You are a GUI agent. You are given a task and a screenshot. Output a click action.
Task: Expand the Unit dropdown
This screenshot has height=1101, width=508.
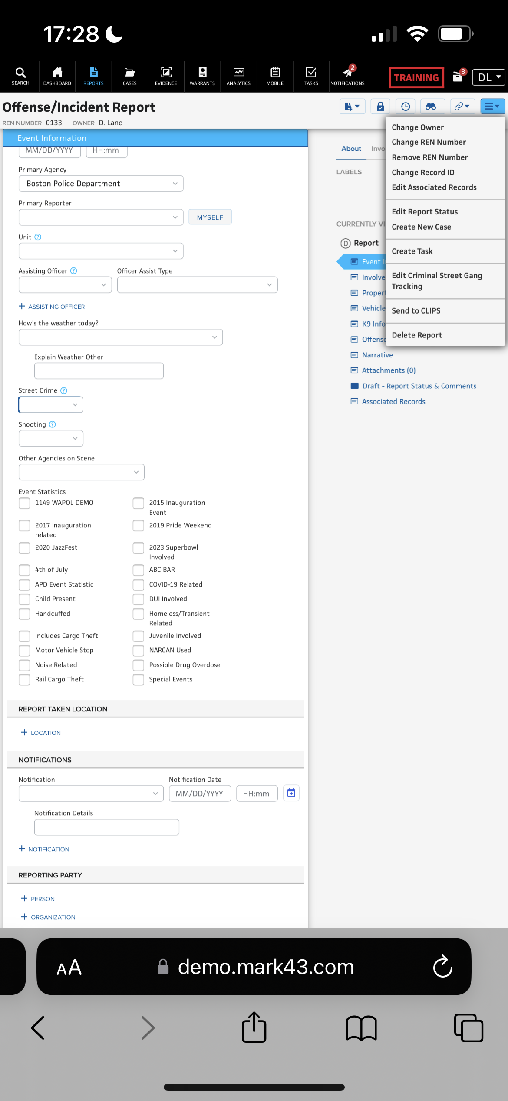(101, 251)
